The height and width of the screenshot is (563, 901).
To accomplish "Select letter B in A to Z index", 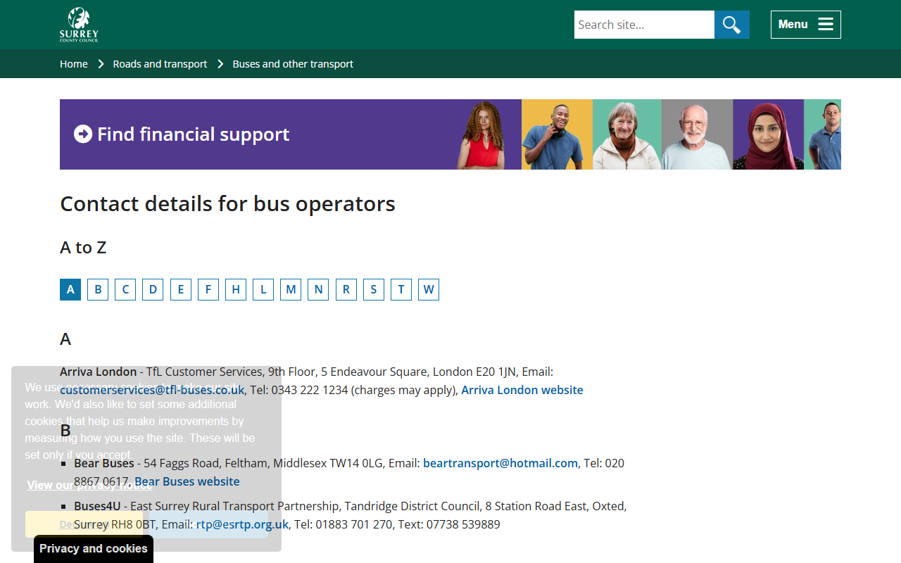I will pos(98,289).
